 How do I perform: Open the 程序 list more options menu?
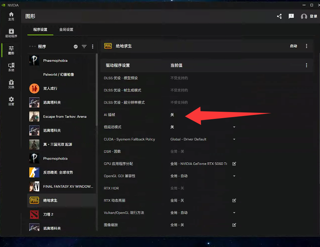(x=93, y=47)
